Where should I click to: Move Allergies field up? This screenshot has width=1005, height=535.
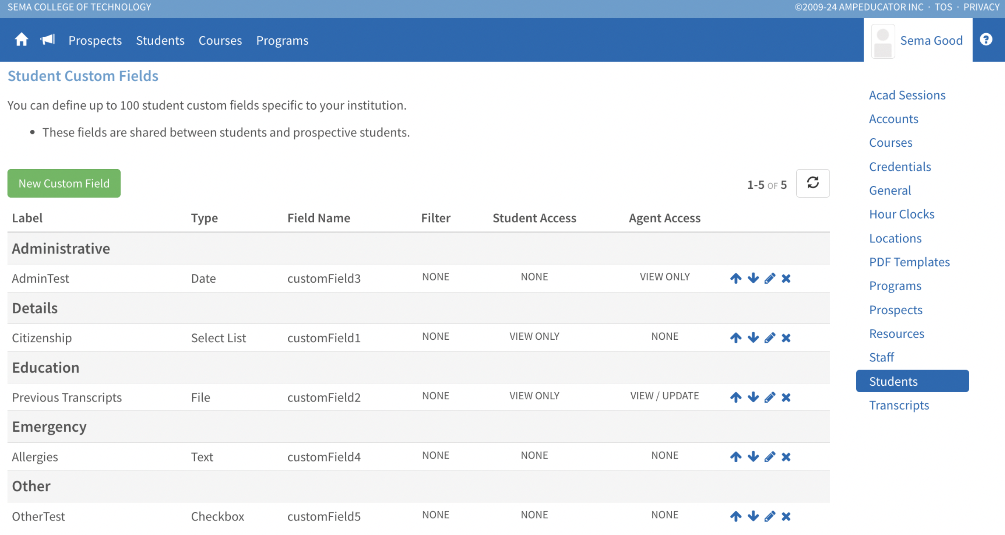pyautogui.click(x=736, y=457)
